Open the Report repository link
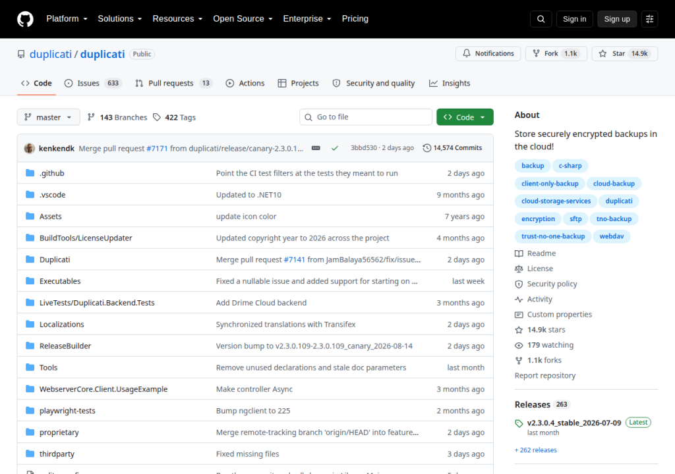This screenshot has height=474, width=675. [x=545, y=375]
